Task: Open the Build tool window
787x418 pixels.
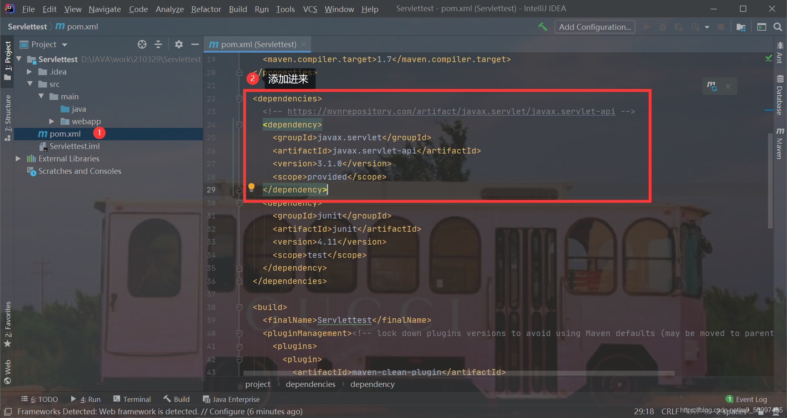Action: (x=176, y=399)
